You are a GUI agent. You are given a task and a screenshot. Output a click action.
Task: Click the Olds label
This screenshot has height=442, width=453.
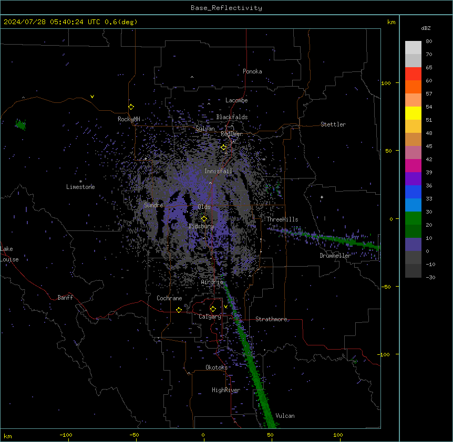click(x=204, y=207)
